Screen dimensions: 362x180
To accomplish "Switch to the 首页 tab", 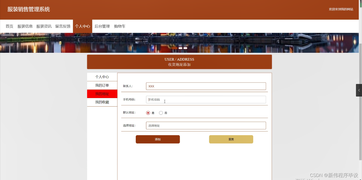I will [x=9, y=26].
